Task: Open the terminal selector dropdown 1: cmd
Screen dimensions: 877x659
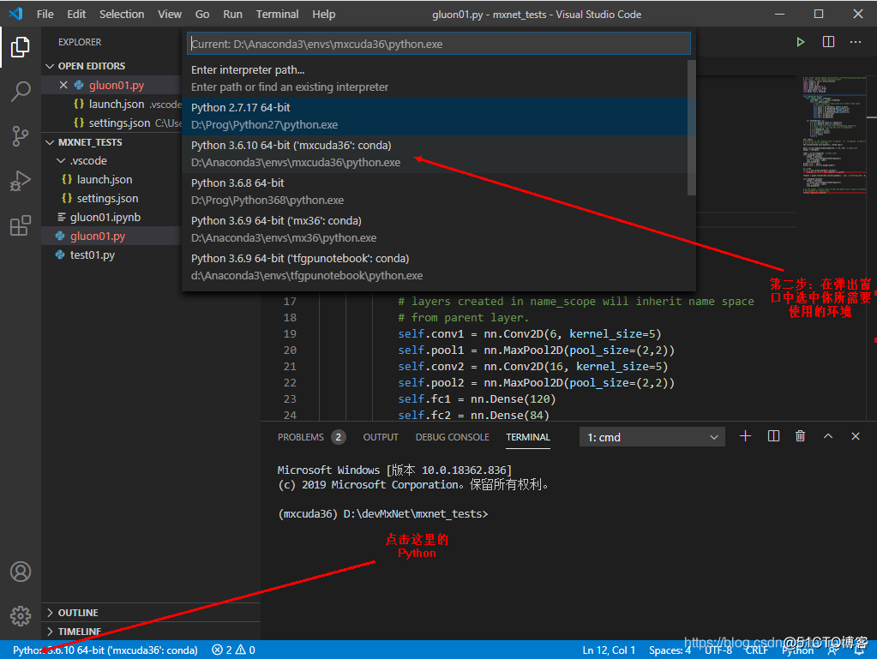Action: 652,437
